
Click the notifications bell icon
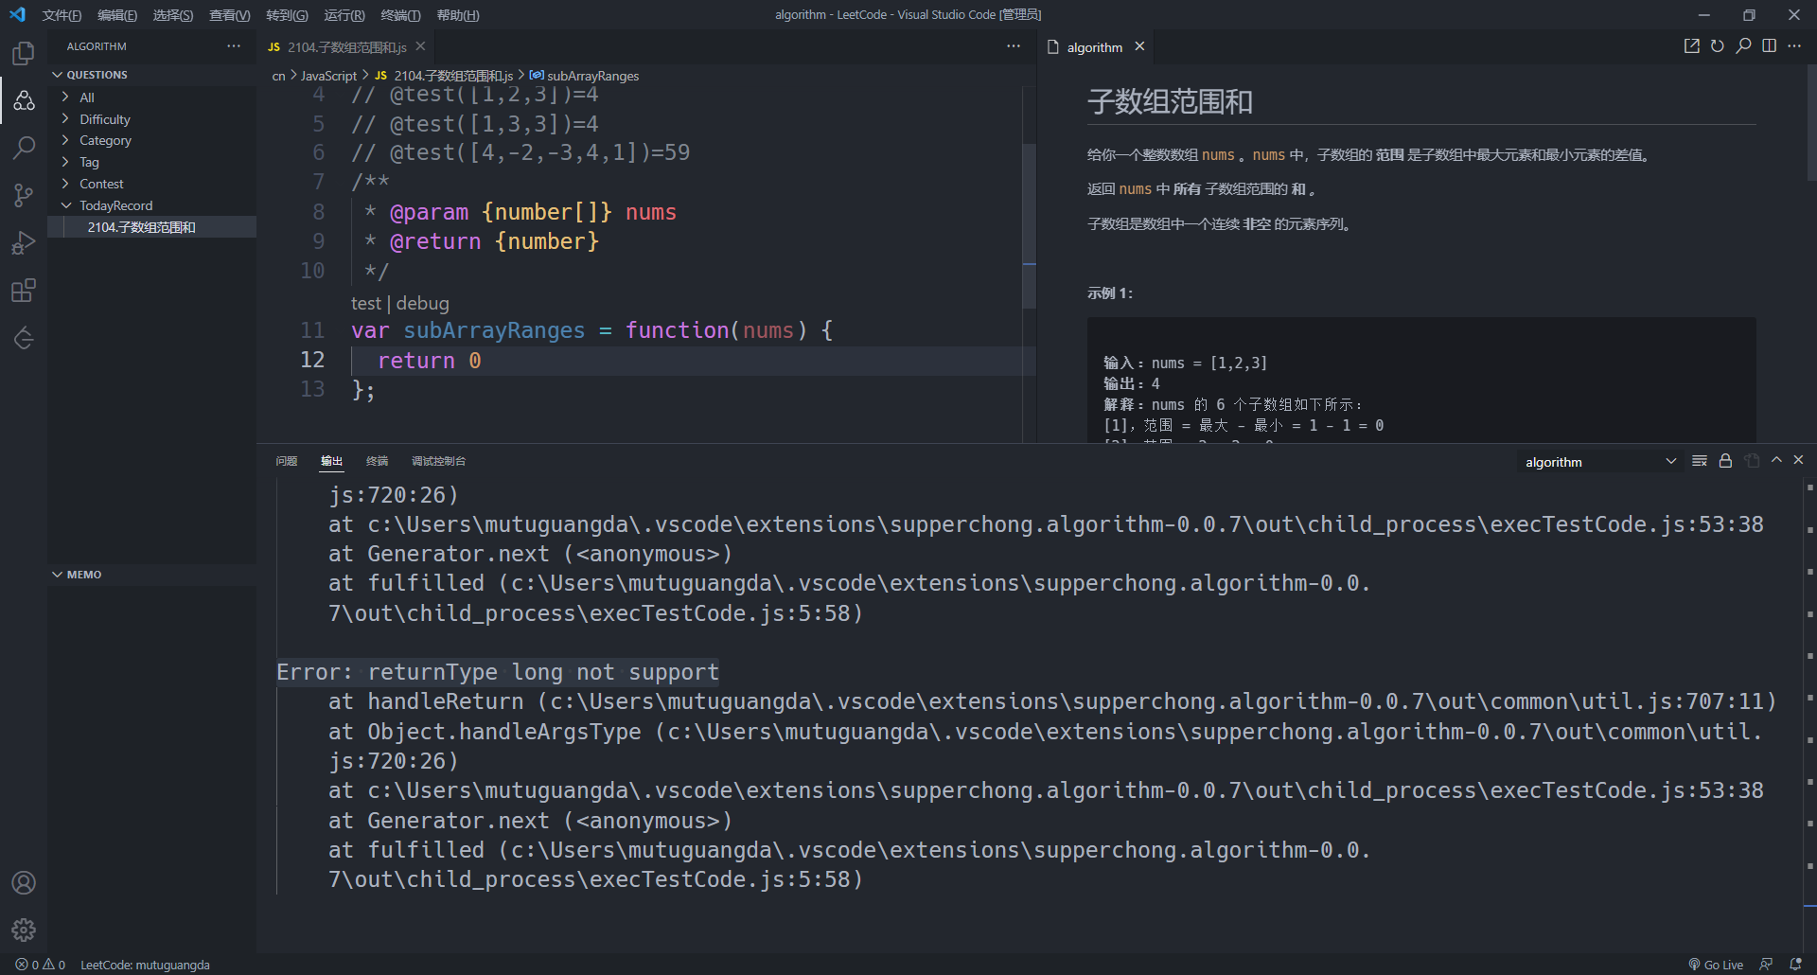tap(1795, 965)
